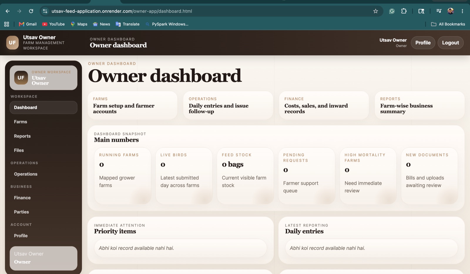Bookmark this page with the star icon
The image size is (470, 274).
point(375,11)
